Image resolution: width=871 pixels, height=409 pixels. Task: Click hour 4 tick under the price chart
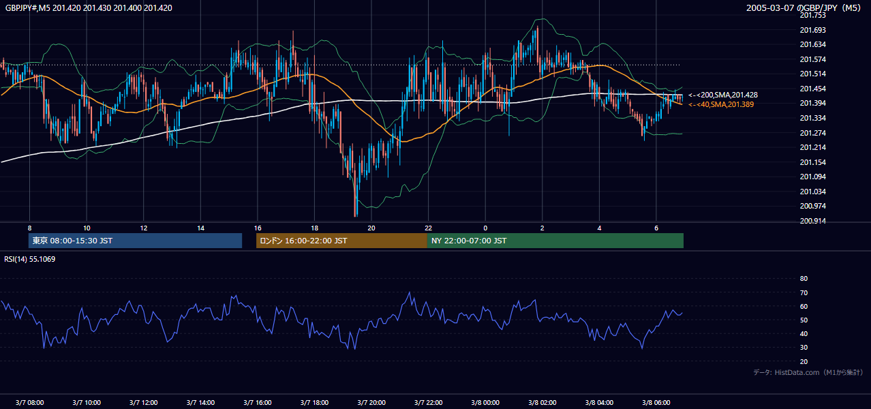tap(599, 228)
